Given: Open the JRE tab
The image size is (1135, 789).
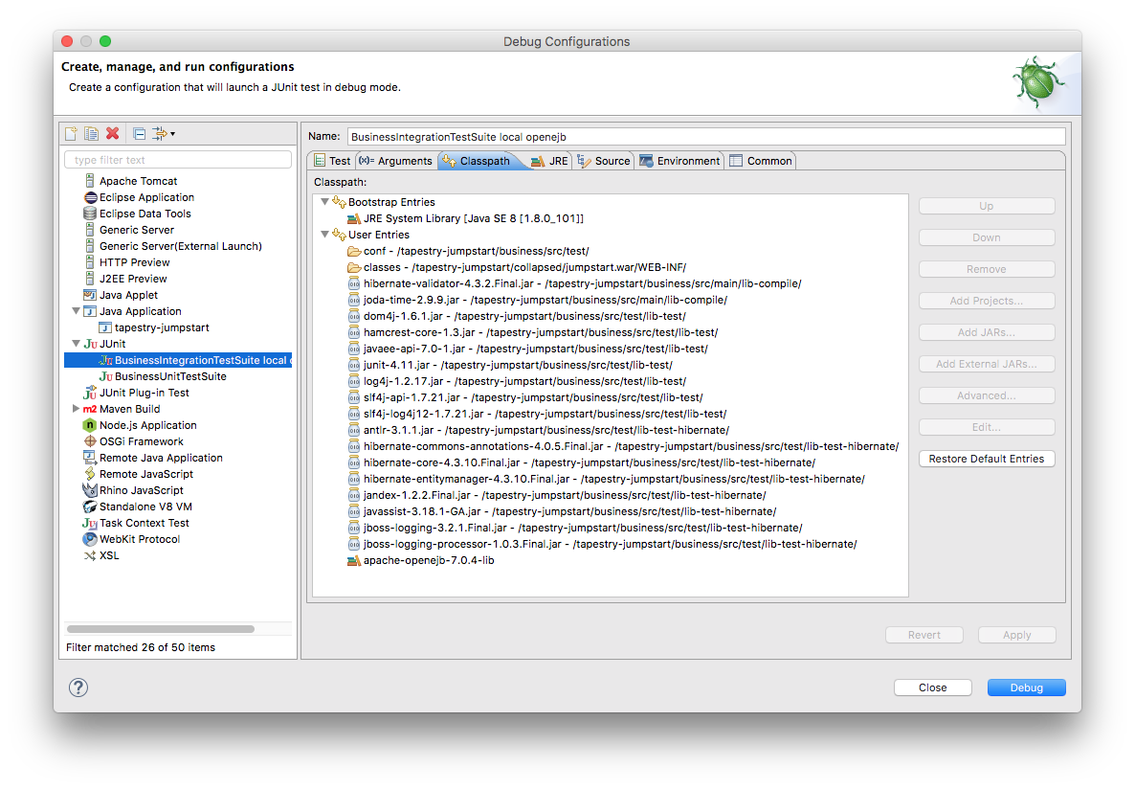Looking at the screenshot, I should click(x=549, y=161).
